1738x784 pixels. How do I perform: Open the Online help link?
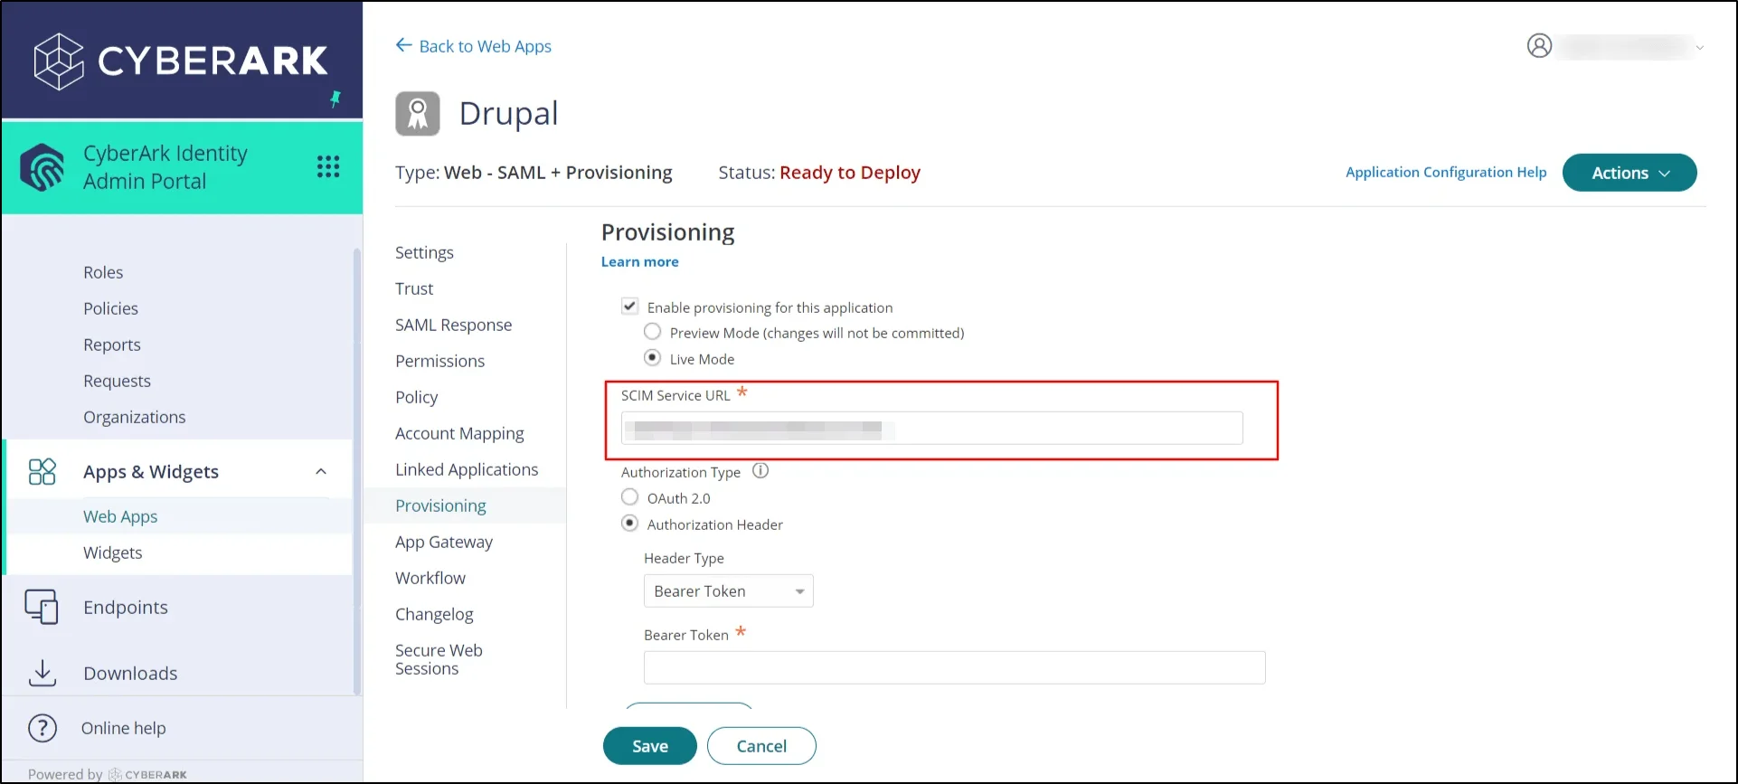tap(123, 728)
